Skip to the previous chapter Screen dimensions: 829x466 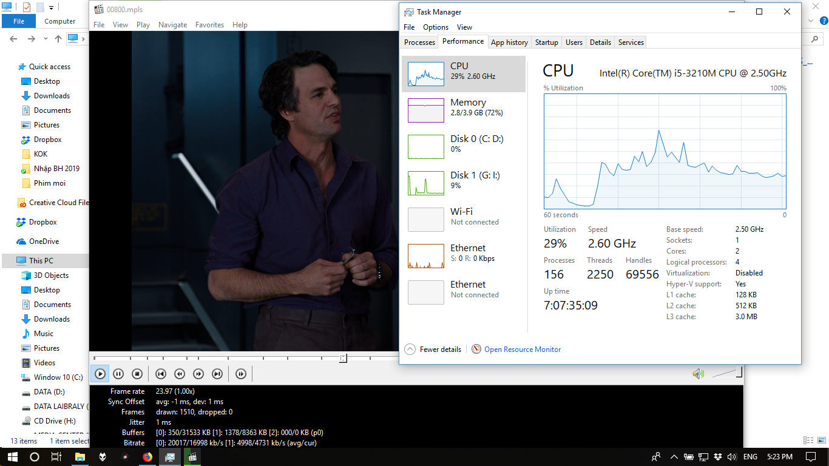pyautogui.click(x=161, y=374)
